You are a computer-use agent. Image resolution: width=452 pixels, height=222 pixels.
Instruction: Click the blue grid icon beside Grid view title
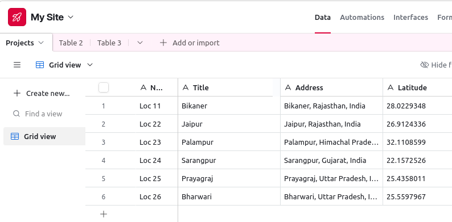click(40, 65)
